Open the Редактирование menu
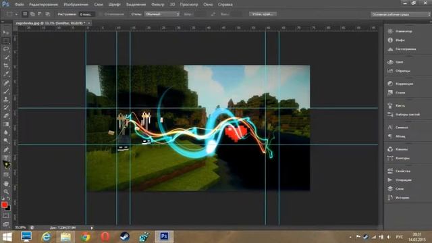 43,5
